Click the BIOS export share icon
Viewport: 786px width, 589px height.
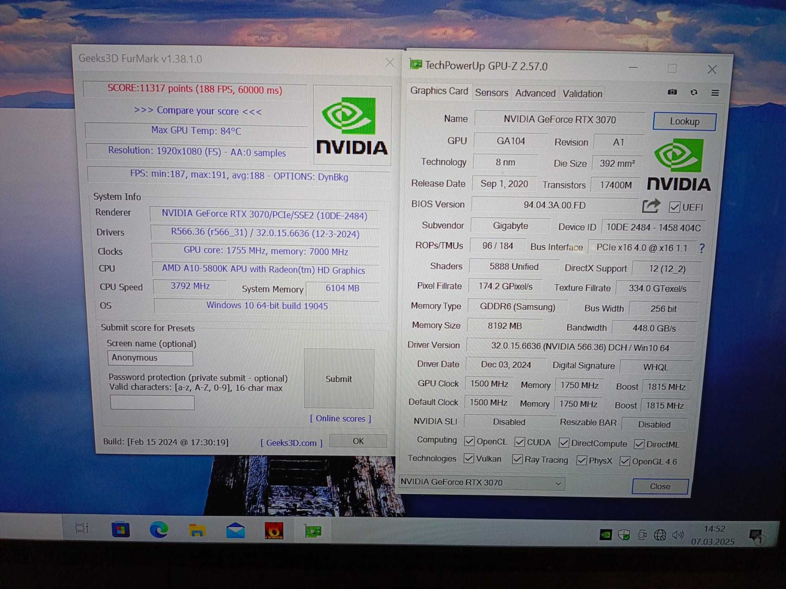(x=651, y=206)
